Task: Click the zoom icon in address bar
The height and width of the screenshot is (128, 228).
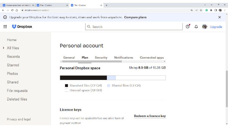Action: click(192, 10)
